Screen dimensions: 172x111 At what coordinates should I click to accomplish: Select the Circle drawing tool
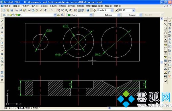(x=2, y=43)
